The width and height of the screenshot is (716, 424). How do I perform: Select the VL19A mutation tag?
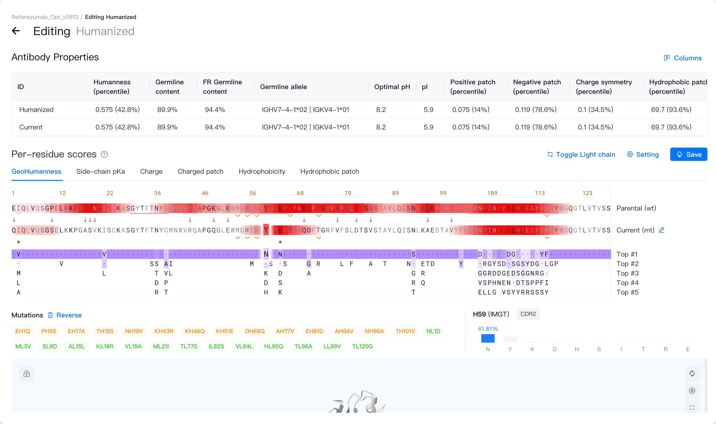[133, 346]
